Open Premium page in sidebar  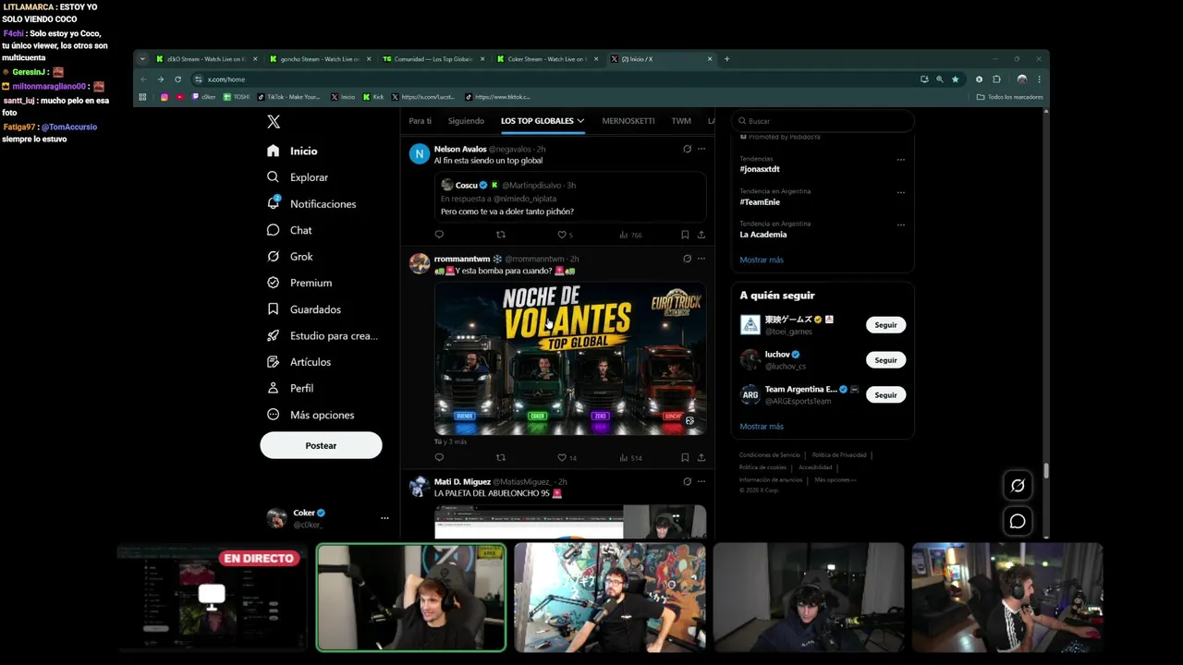(299, 283)
